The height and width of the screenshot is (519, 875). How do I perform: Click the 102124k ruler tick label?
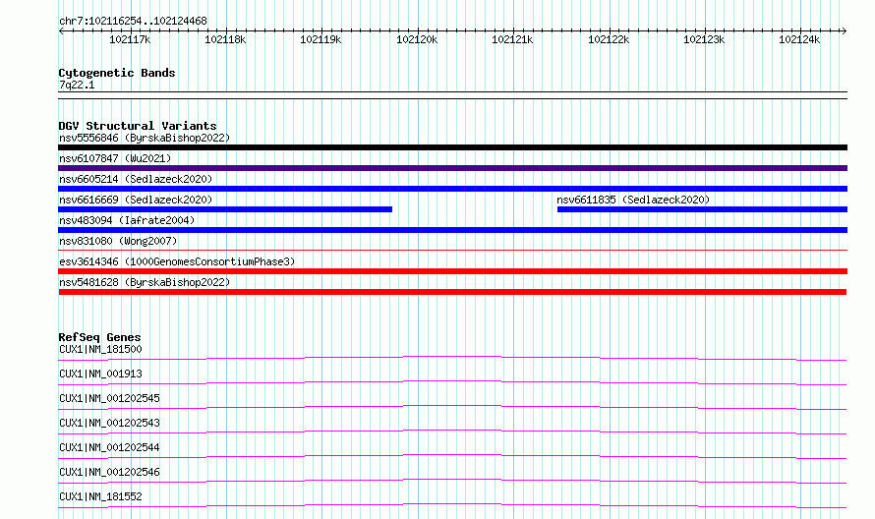tap(799, 39)
